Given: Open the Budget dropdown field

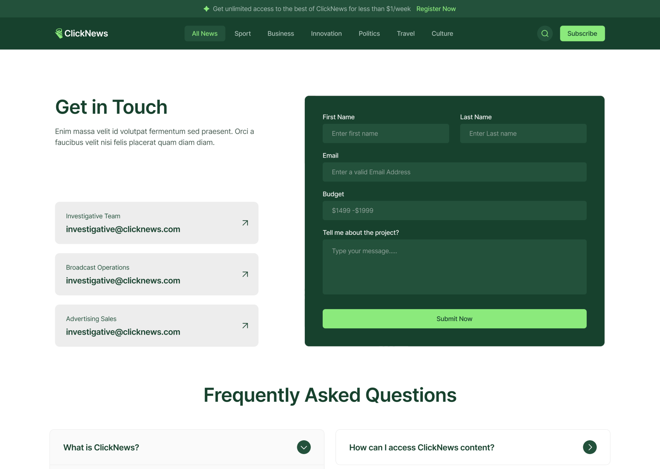Looking at the screenshot, I should click(x=454, y=211).
